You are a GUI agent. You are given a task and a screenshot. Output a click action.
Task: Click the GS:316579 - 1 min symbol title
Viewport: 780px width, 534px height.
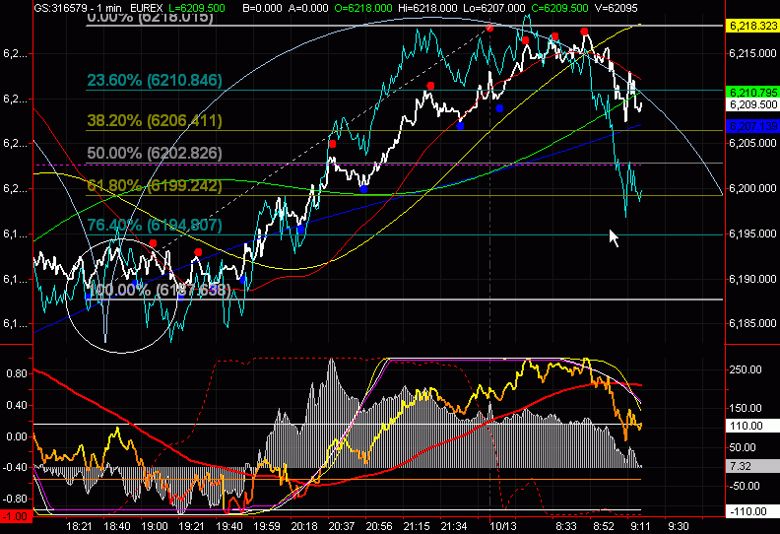click(x=78, y=8)
